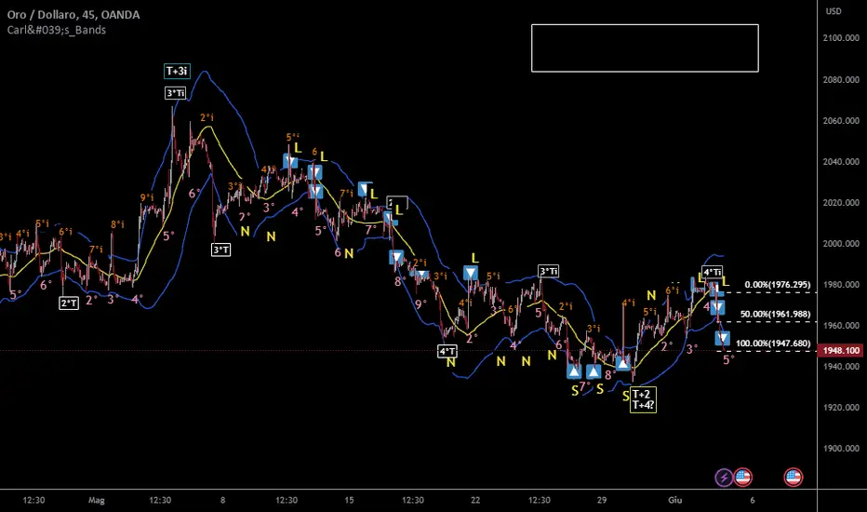Click the Carl's_Bands indicator name

tap(57, 30)
